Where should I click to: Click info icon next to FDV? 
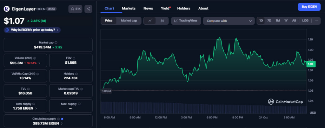click(74, 58)
